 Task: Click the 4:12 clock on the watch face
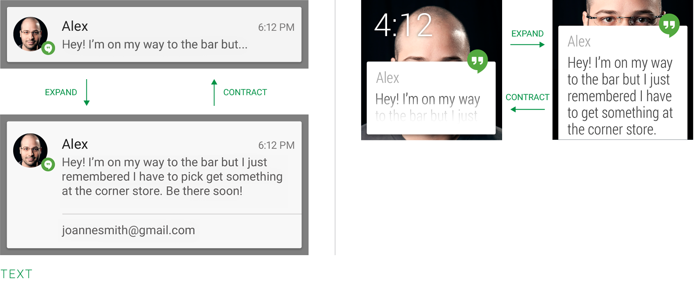coord(403,25)
